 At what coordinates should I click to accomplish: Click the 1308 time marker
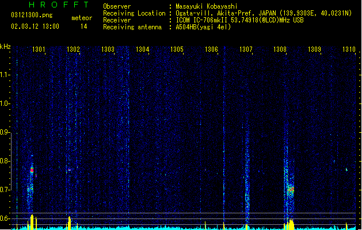(280, 49)
